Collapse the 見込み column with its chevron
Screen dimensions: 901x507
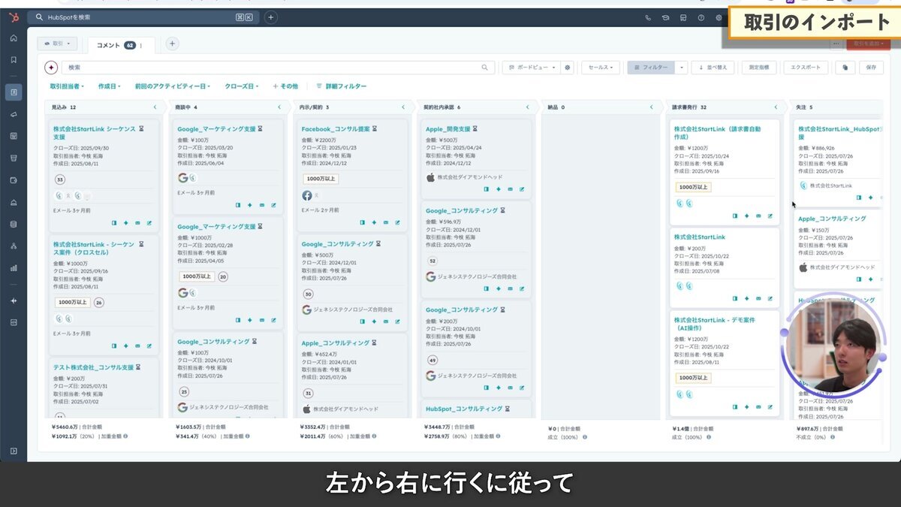click(x=156, y=107)
